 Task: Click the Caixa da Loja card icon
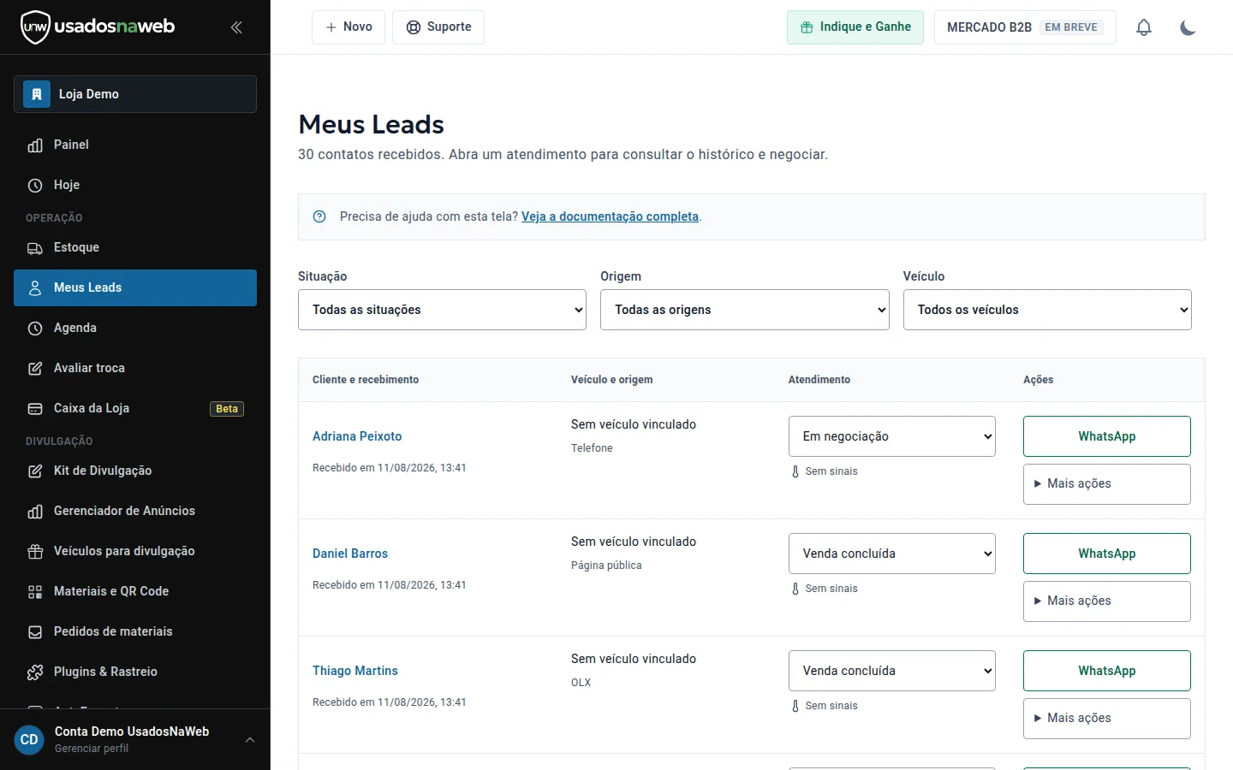(35, 408)
